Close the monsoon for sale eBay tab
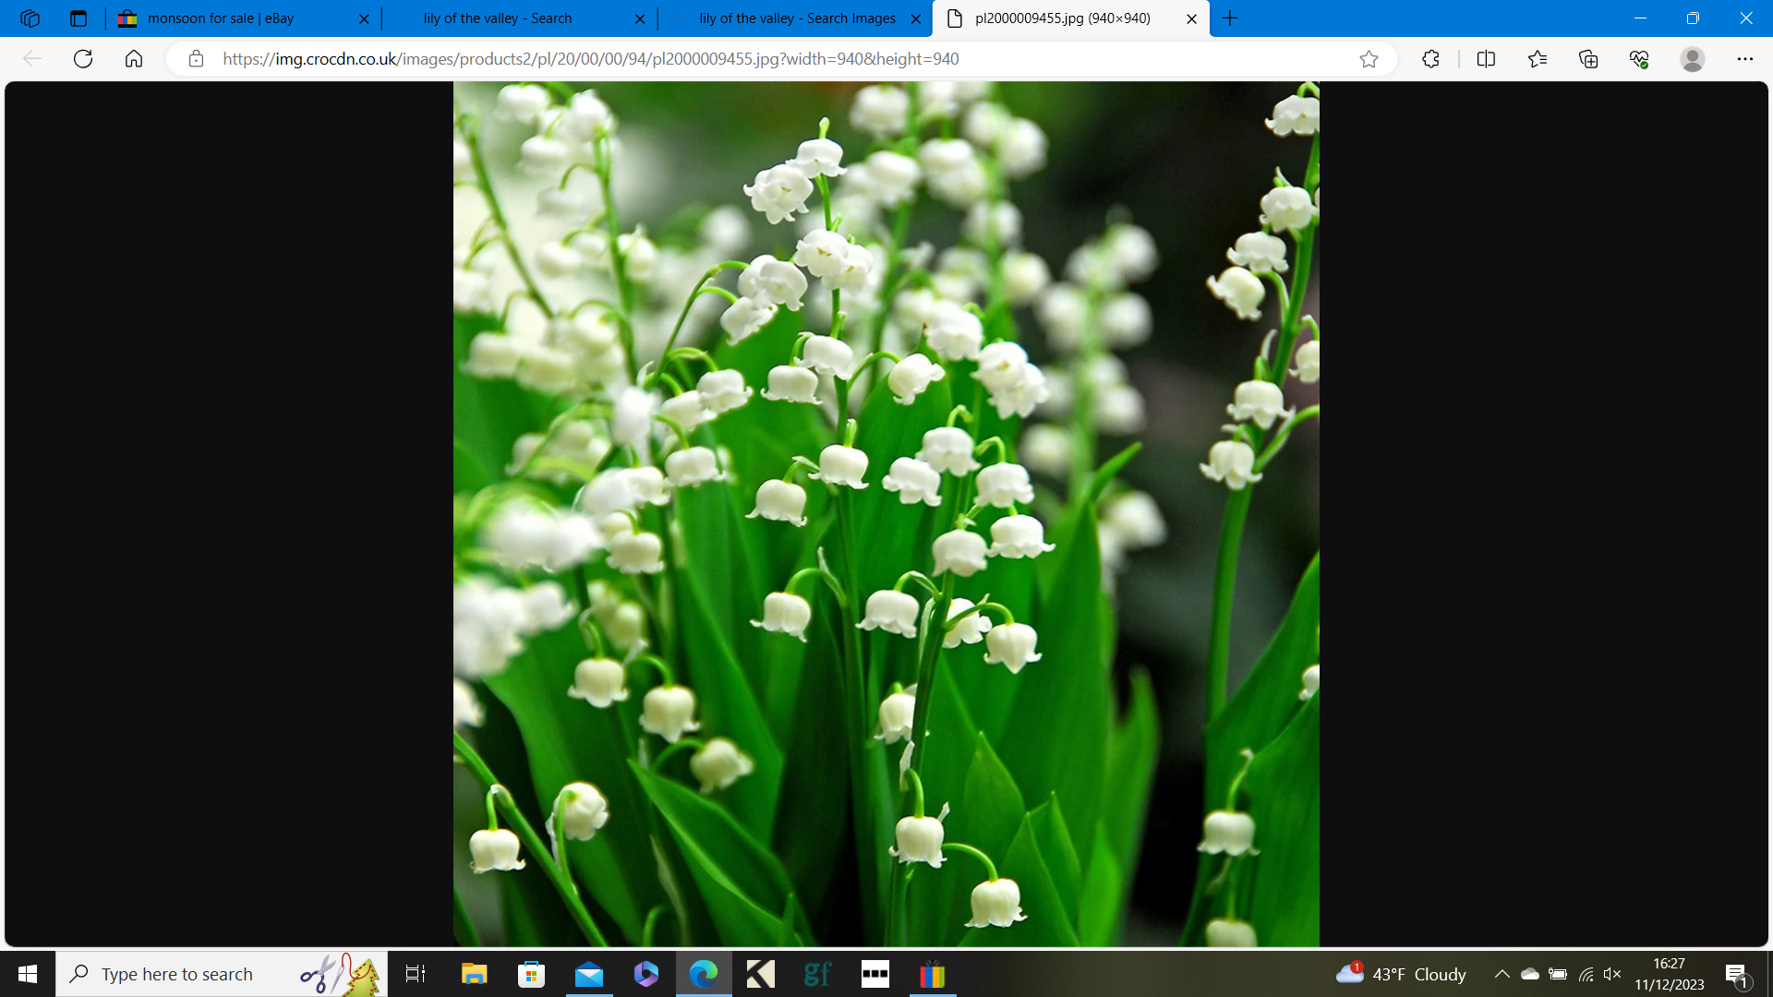The image size is (1773, 997). 364,18
